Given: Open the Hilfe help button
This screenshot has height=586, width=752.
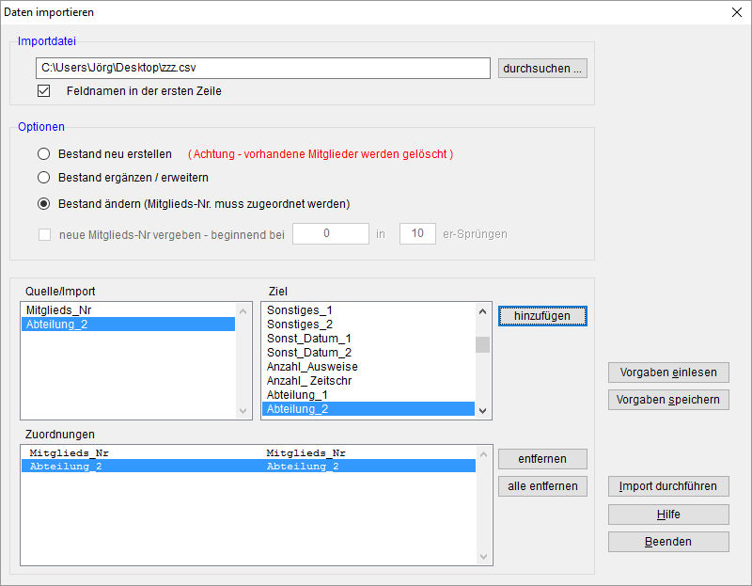Looking at the screenshot, I should [668, 515].
